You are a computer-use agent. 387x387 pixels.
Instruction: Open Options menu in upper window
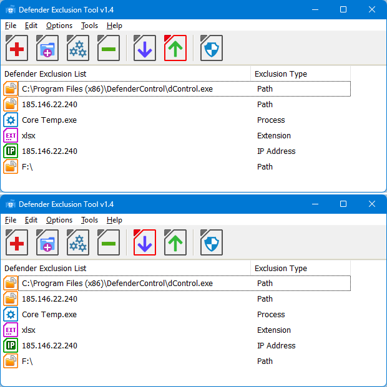click(x=59, y=26)
